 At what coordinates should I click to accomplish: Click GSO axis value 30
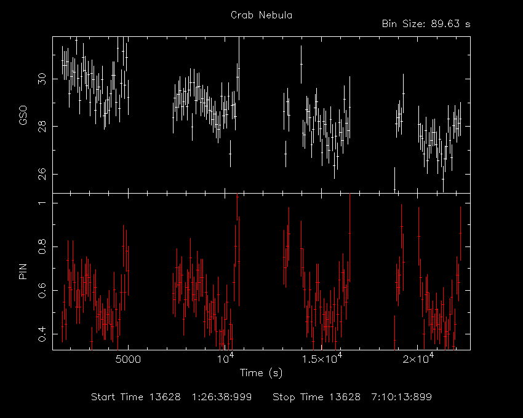[42, 79]
